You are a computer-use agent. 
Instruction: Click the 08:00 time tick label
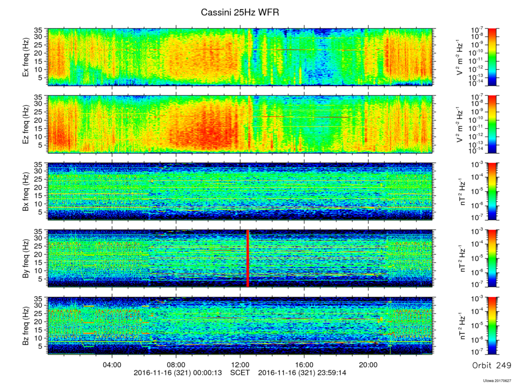176,364
